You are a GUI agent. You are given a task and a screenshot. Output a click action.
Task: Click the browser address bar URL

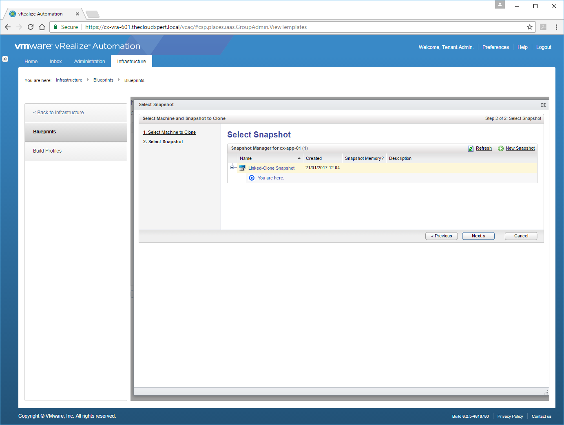pyautogui.click(x=196, y=27)
